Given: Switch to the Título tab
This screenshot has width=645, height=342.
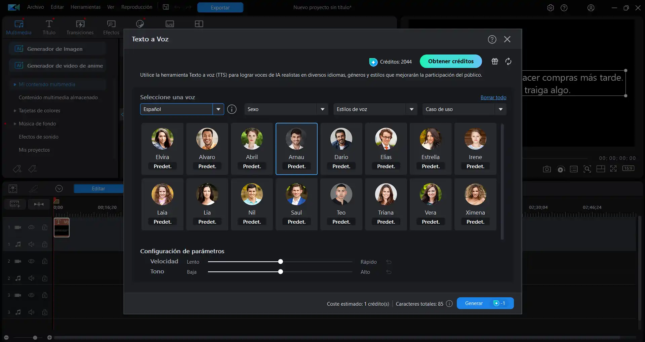Looking at the screenshot, I should pos(49,28).
